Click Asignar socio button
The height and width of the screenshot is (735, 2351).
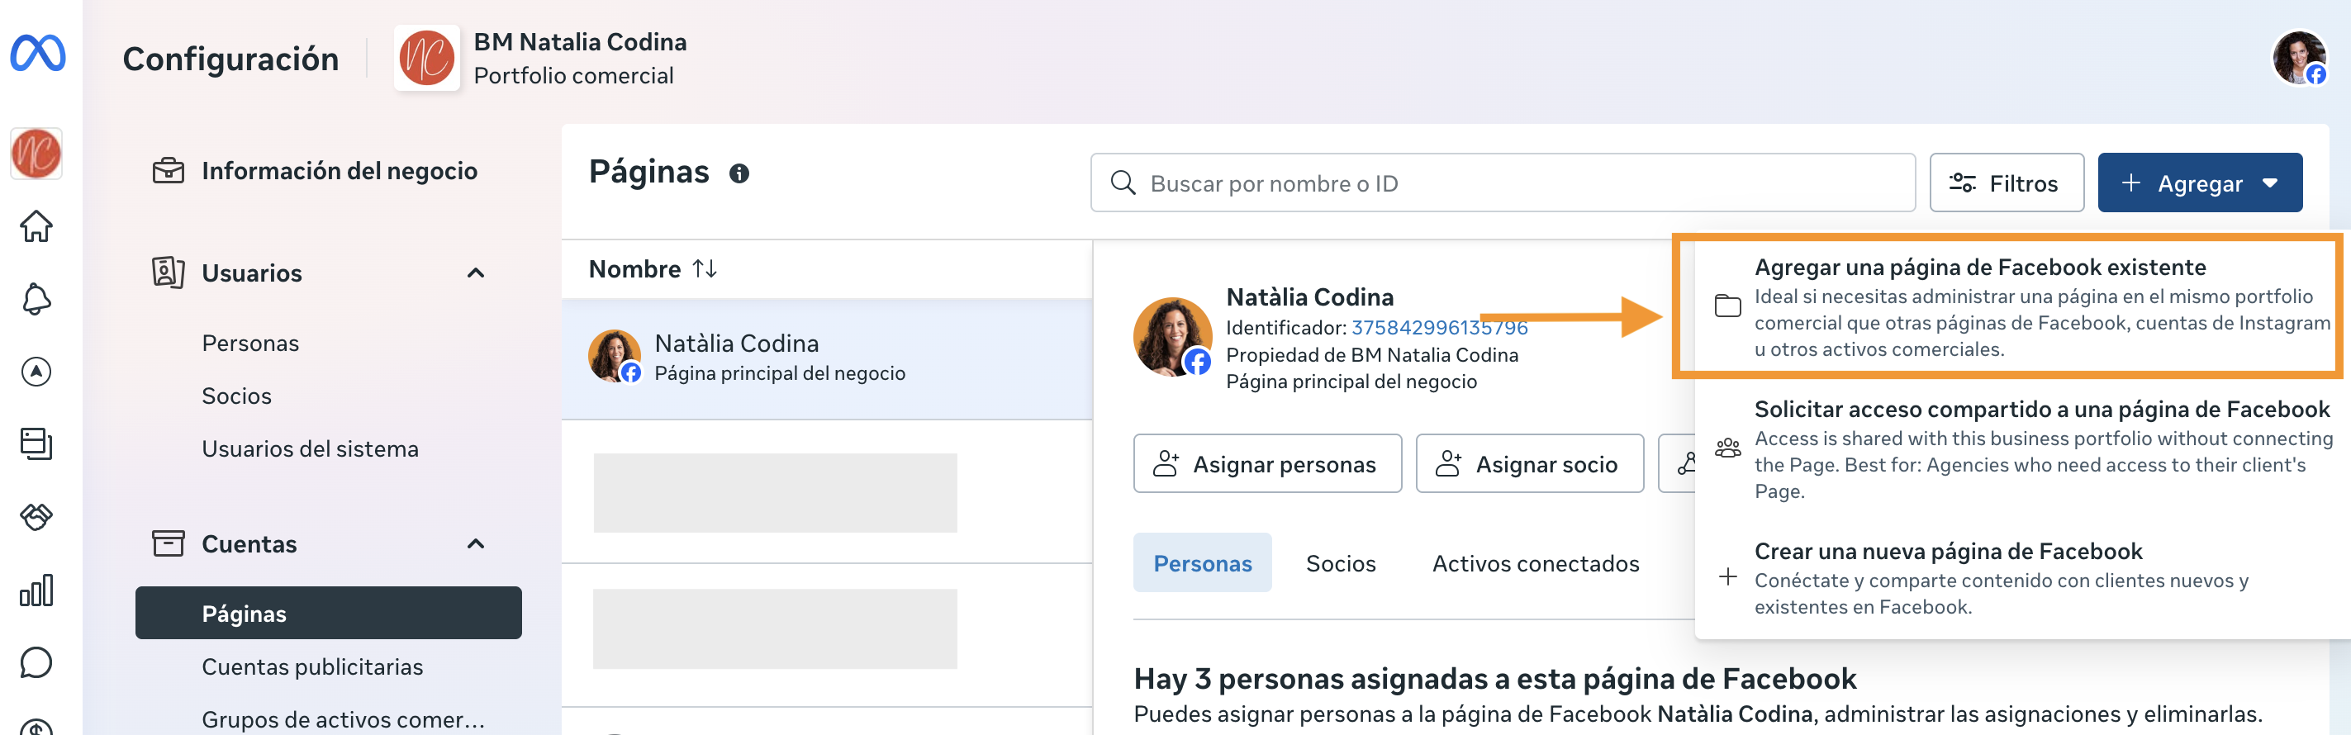(x=1530, y=464)
